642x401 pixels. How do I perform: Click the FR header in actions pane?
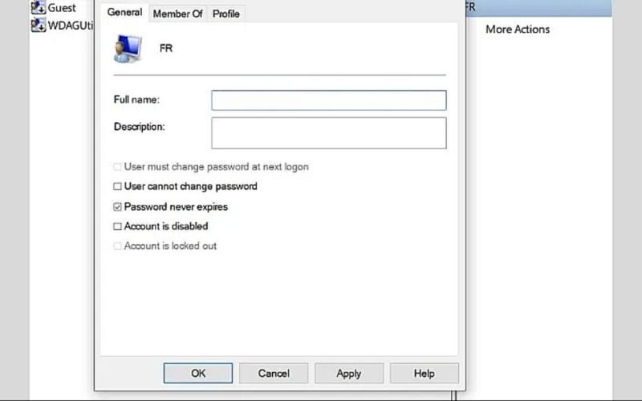pos(538,8)
